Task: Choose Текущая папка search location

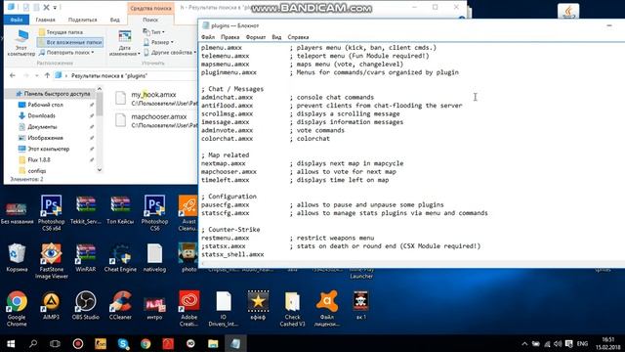Action: pyautogui.click(x=62, y=32)
